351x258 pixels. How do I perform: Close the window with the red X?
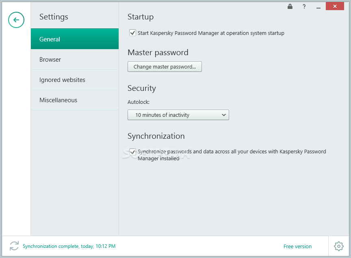335,6
